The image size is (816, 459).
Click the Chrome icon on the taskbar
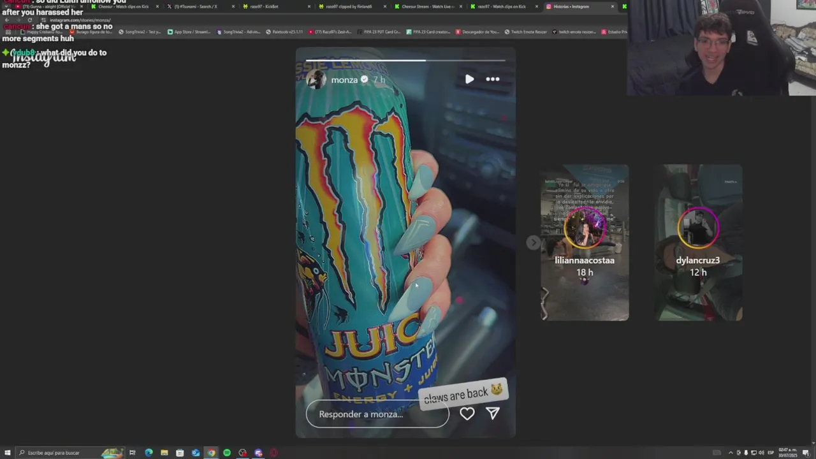211,453
